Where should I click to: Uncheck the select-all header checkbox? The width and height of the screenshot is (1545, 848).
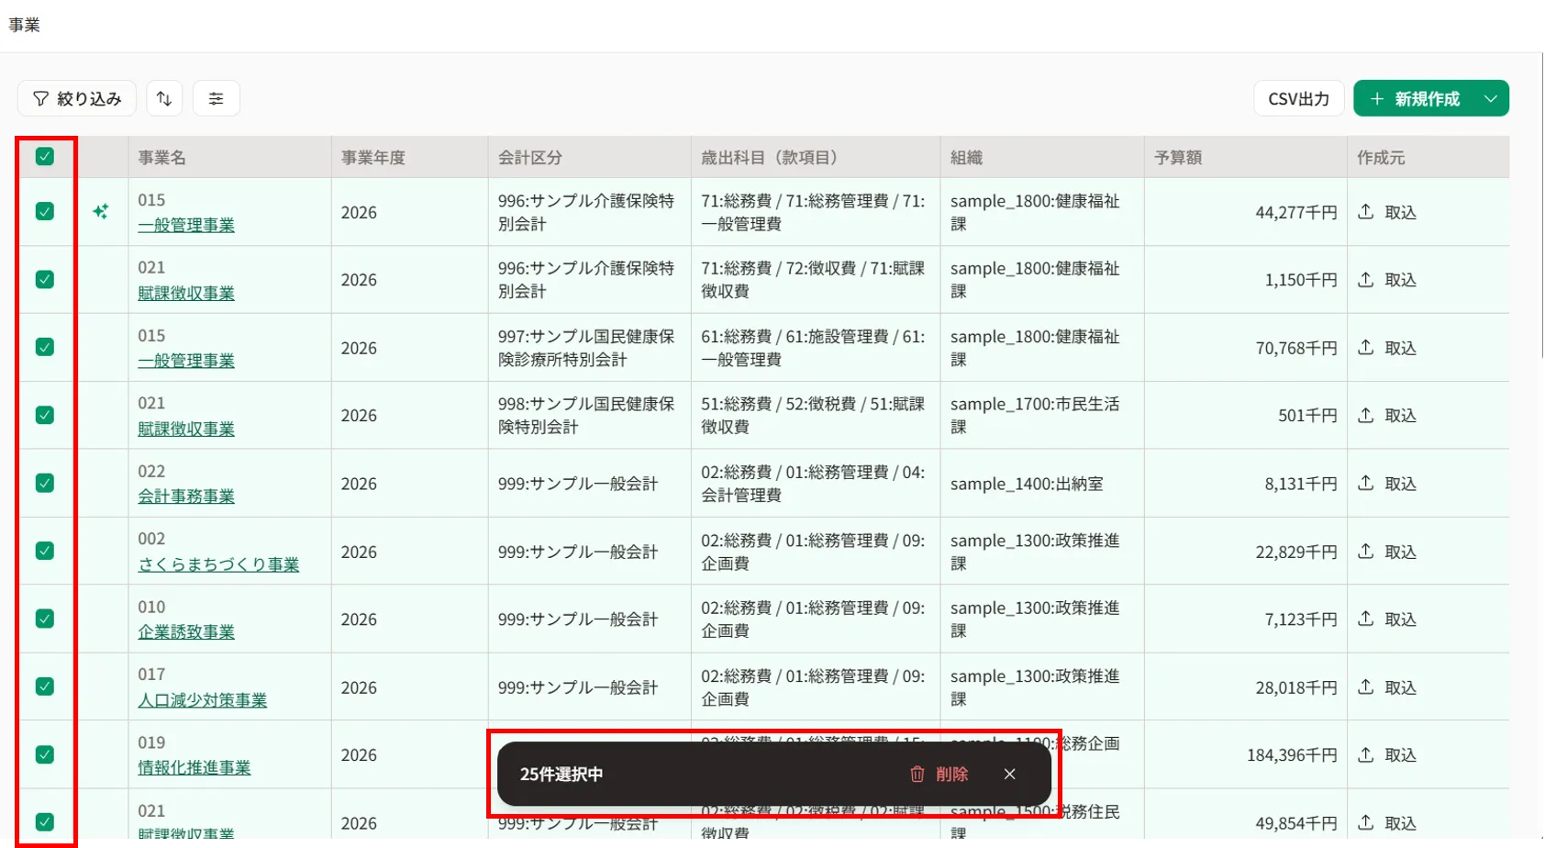[44, 157]
